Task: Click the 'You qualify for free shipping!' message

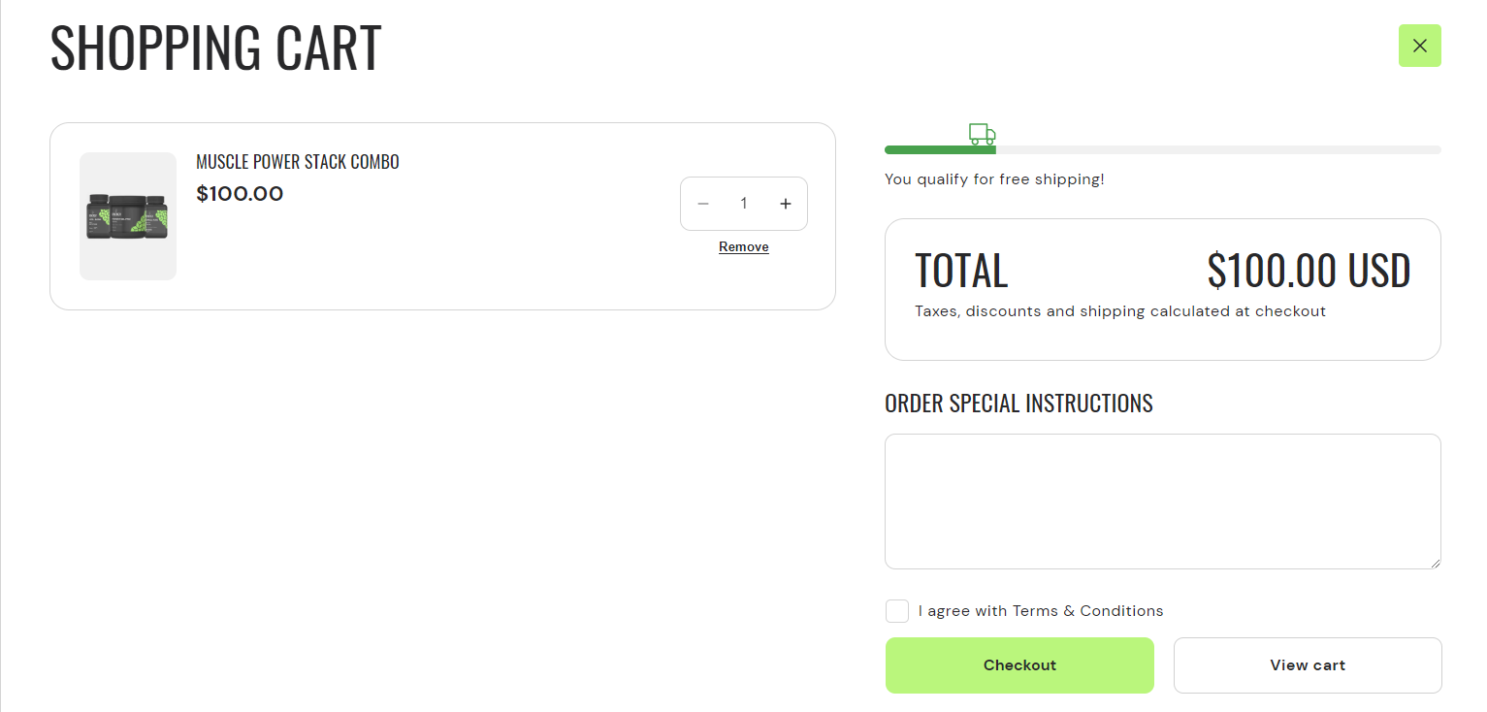Action: click(x=994, y=179)
